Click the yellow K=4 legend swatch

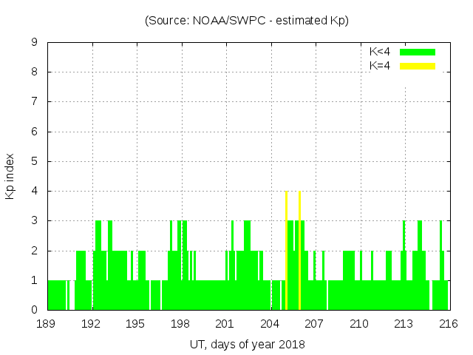coord(418,66)
